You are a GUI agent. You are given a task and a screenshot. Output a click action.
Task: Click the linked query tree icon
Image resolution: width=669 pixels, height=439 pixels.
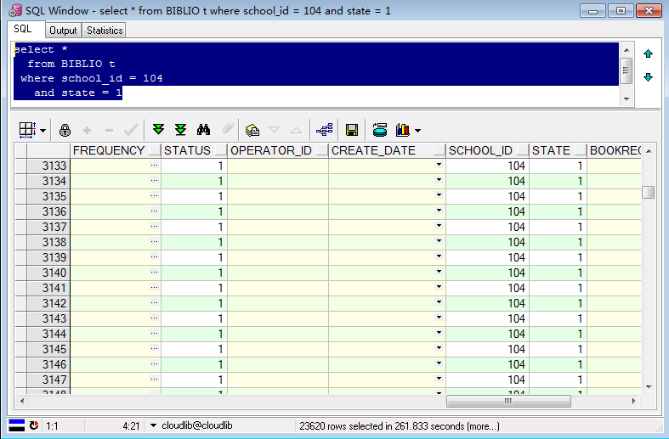coord(324,130)
